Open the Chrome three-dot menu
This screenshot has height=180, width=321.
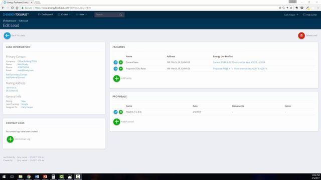pyautogui.click(x=318, y=8)
